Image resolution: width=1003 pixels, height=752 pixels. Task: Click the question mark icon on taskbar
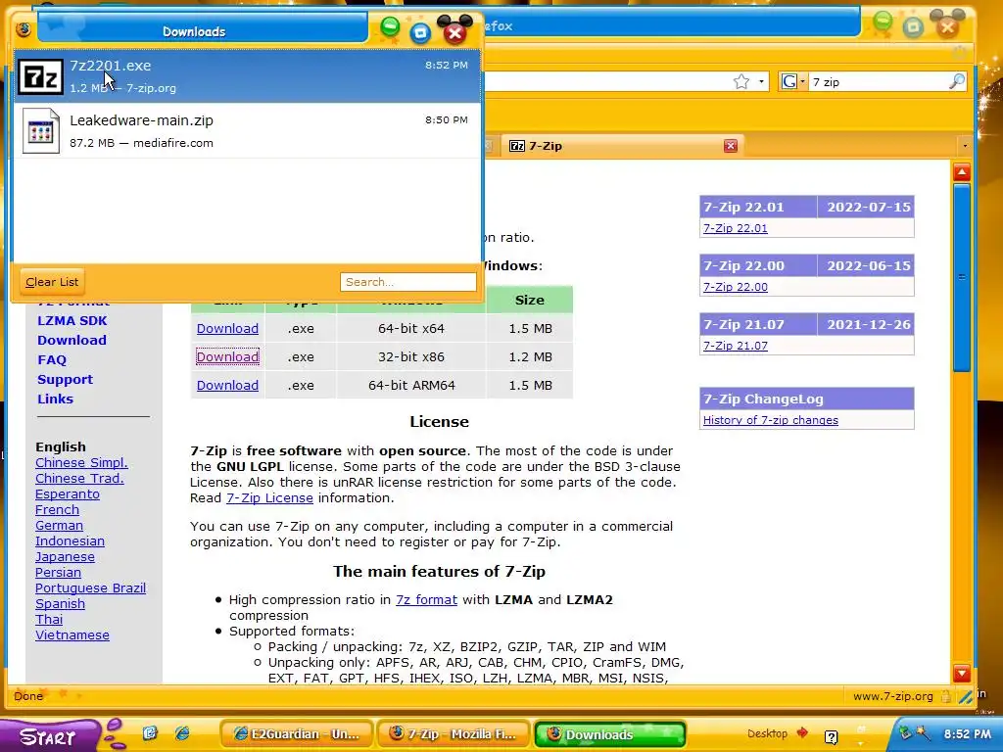831,737
